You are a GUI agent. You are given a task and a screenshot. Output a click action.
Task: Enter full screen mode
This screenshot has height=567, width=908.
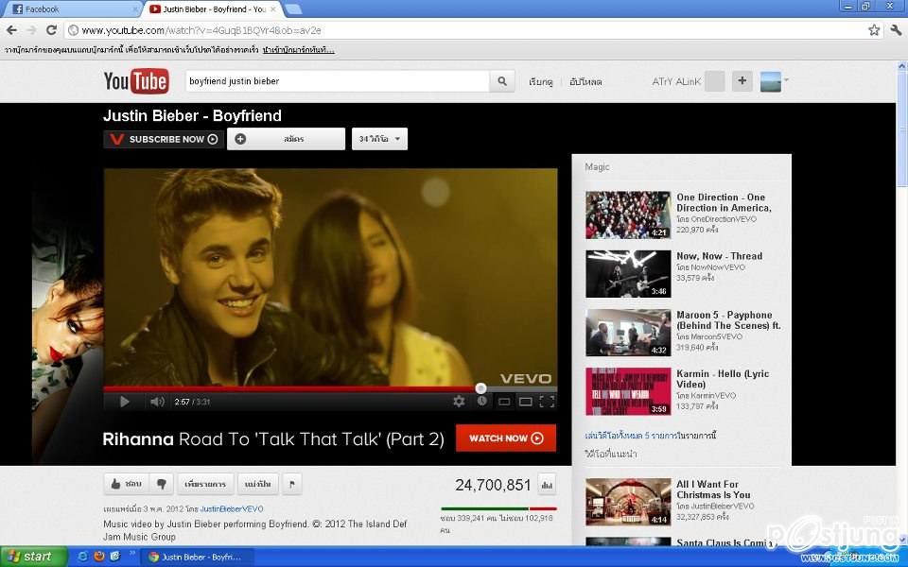click(x=548, y=402)
